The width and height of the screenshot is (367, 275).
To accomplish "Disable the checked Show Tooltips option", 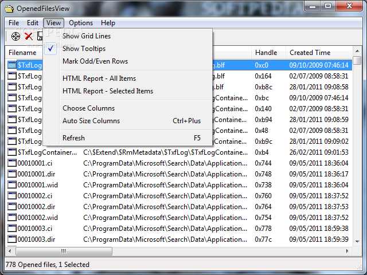I will click(x=127, y=49).
